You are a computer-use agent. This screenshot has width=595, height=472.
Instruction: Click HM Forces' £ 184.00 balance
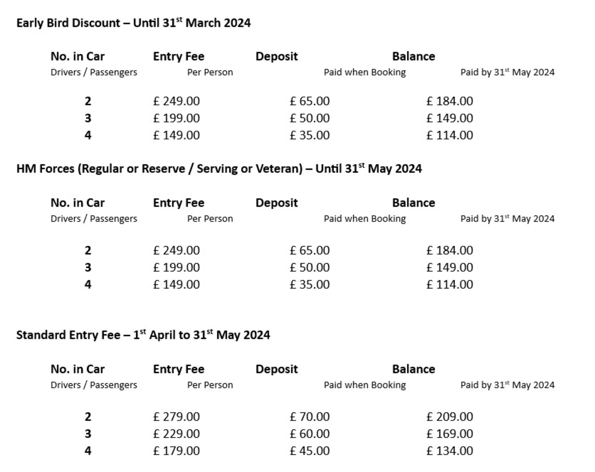tap(449, 251)
